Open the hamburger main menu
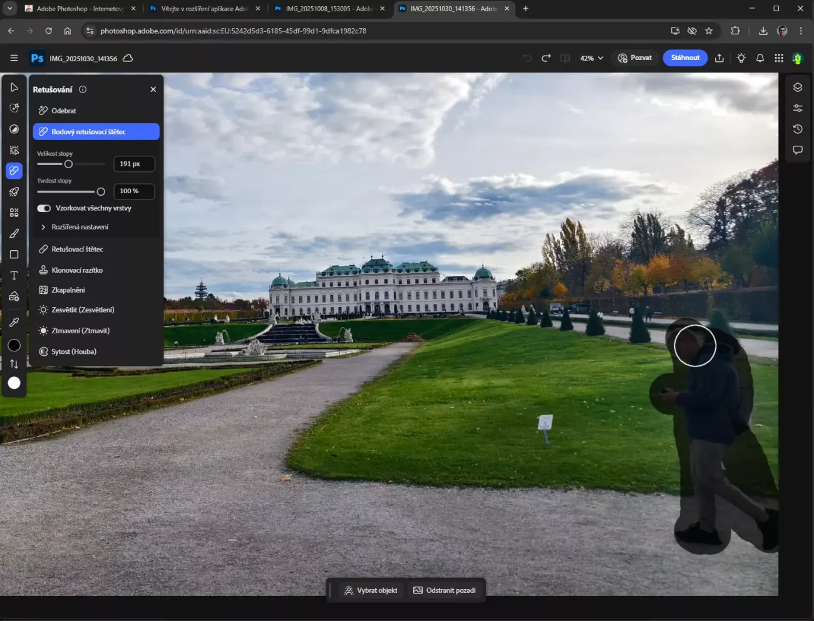The height and width of the screenshot is (621, 814). coord(14,58)
